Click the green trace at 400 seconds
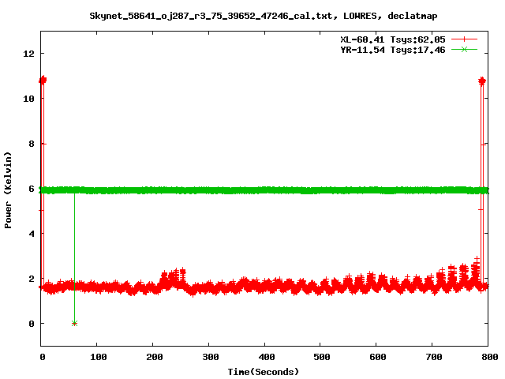This screenshot has width=505, height=379. point(264,190)
